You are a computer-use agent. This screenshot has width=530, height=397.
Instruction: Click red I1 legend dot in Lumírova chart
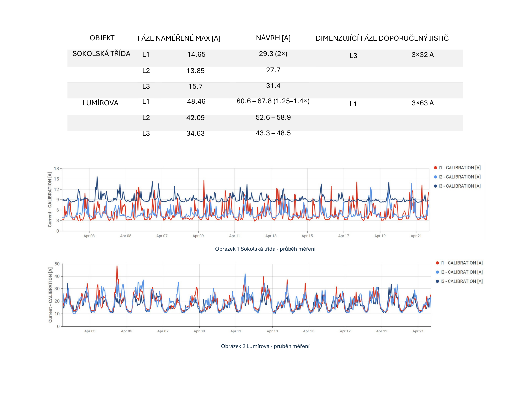point(437,263)
